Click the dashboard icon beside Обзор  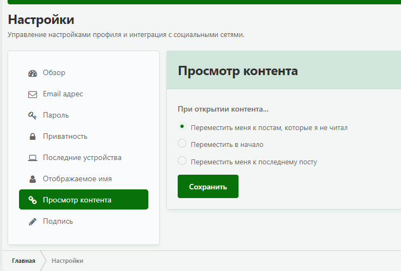pos(33,73)
